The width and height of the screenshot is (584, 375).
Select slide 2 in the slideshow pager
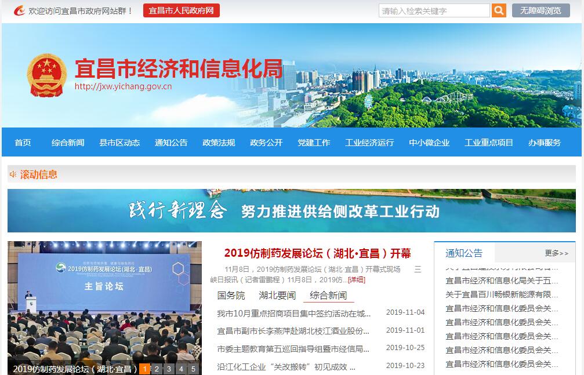[157, 369]
